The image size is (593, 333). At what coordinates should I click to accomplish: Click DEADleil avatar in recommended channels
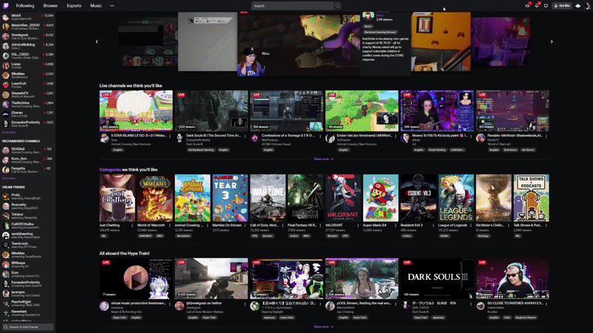[x=6, y=150]
